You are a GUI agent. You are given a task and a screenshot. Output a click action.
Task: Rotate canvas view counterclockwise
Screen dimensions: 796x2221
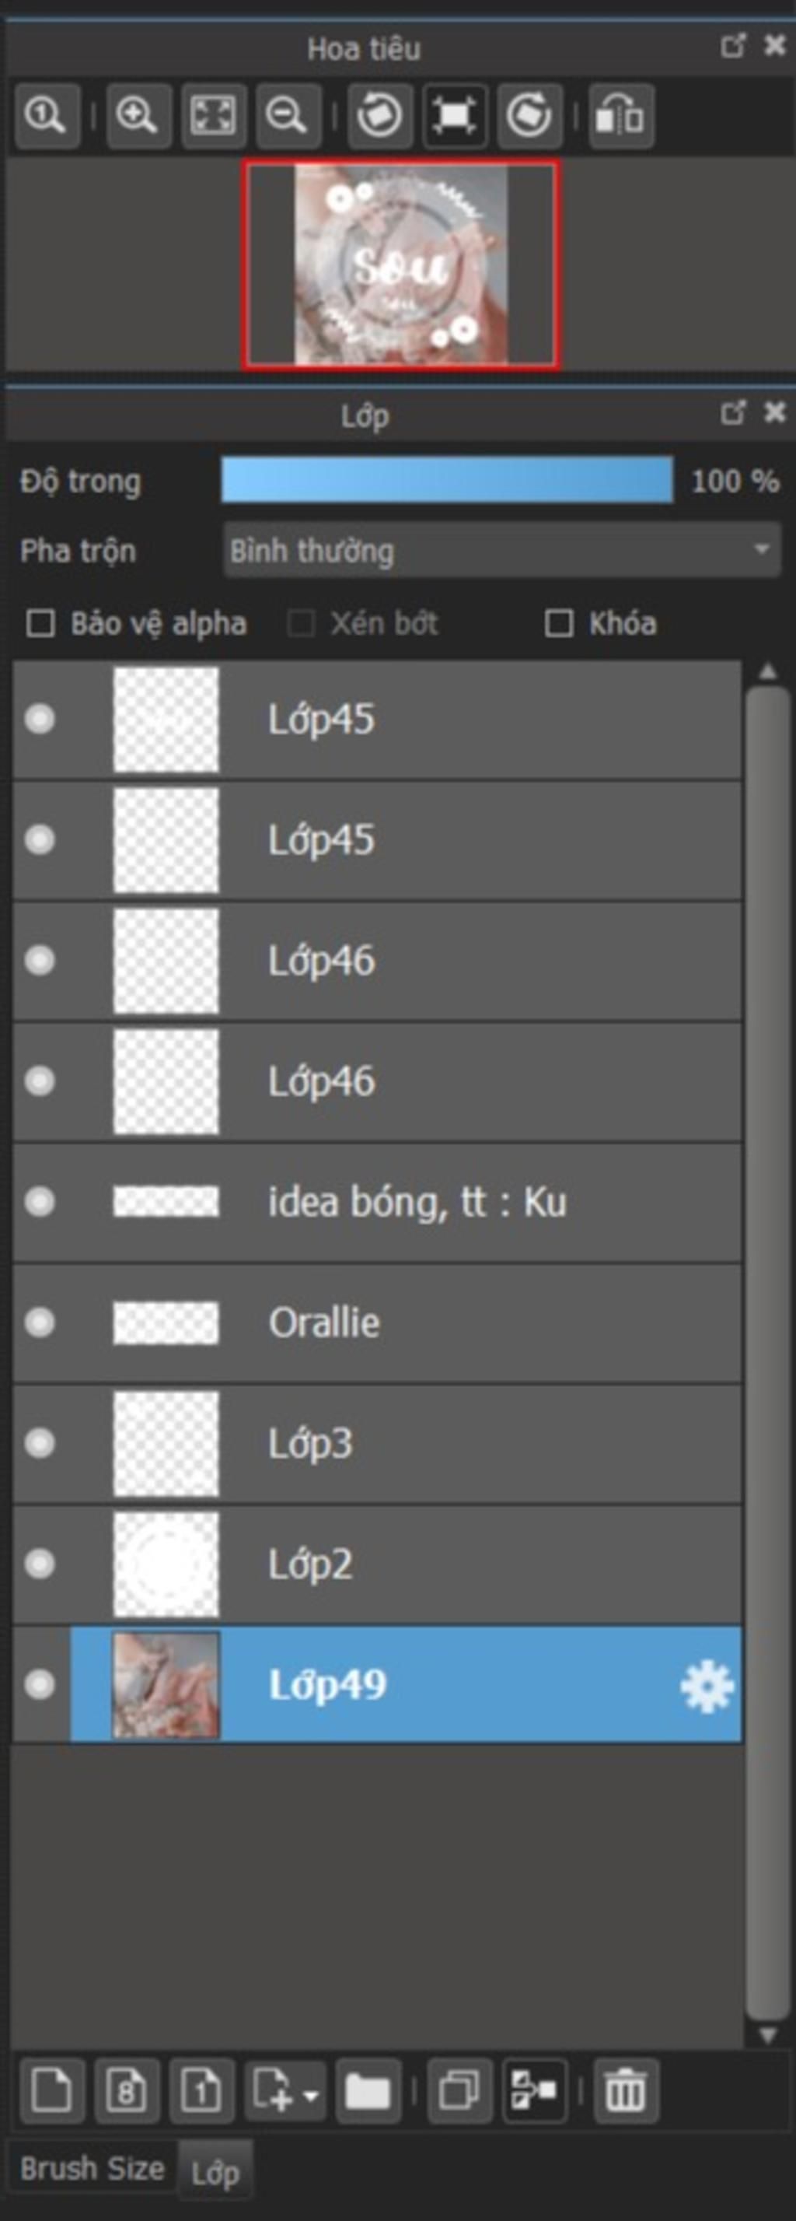click(x=380, y=116)
